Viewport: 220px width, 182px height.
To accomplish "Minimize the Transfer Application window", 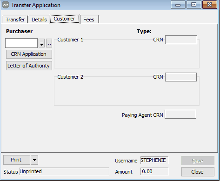I will coord(178,5).
